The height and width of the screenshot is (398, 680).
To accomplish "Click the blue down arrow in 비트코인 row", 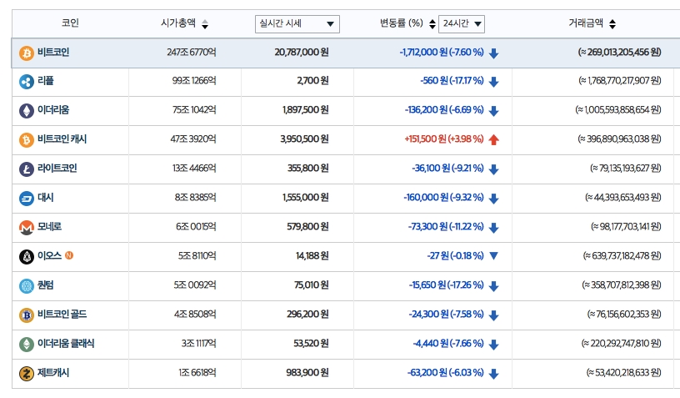I will tap(493, 53).
